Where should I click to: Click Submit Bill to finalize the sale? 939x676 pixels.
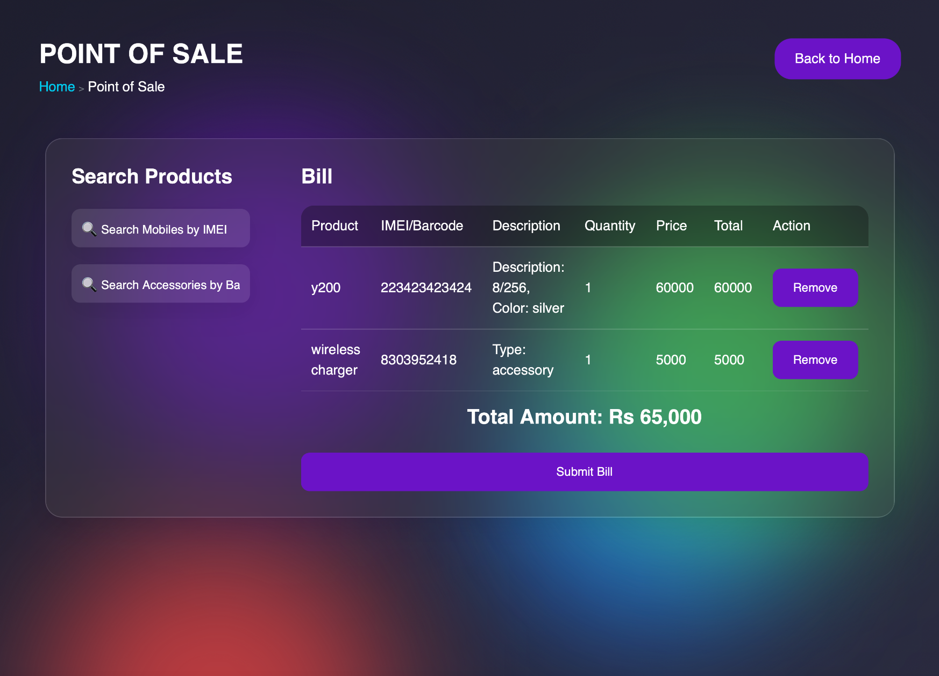[585, 471]
